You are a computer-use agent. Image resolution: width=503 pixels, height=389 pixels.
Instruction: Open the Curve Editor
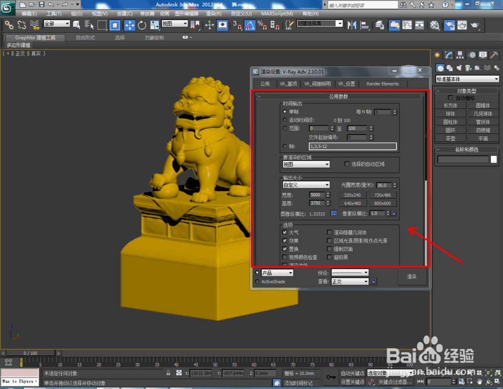(x=407, y=25)
